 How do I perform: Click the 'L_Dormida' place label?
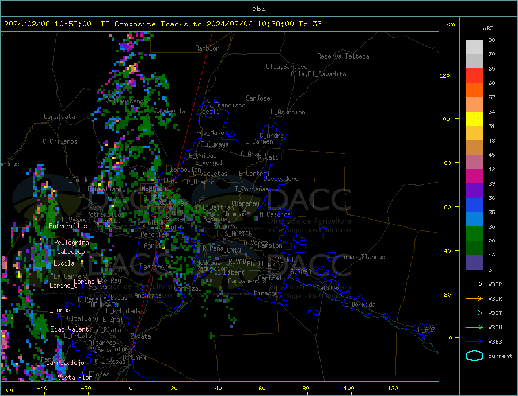(360, 305)
